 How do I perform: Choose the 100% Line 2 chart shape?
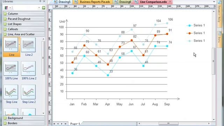point(28,69)
